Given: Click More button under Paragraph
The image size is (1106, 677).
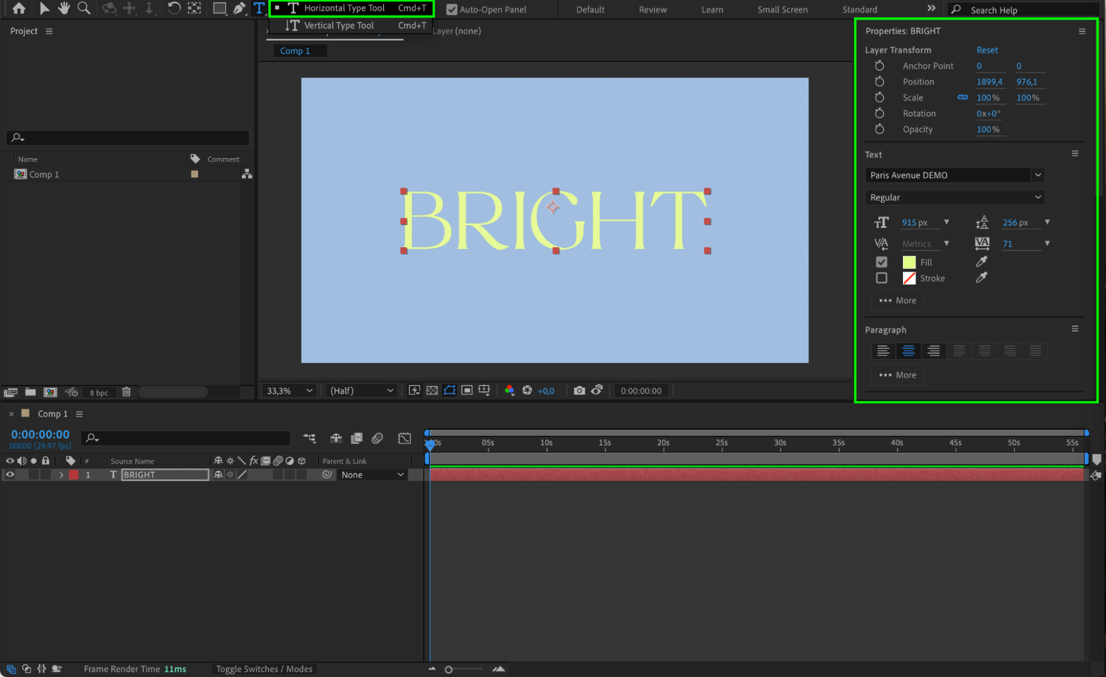Looking at the screenshot, I should pyautogui.click(x=897, y=375).
